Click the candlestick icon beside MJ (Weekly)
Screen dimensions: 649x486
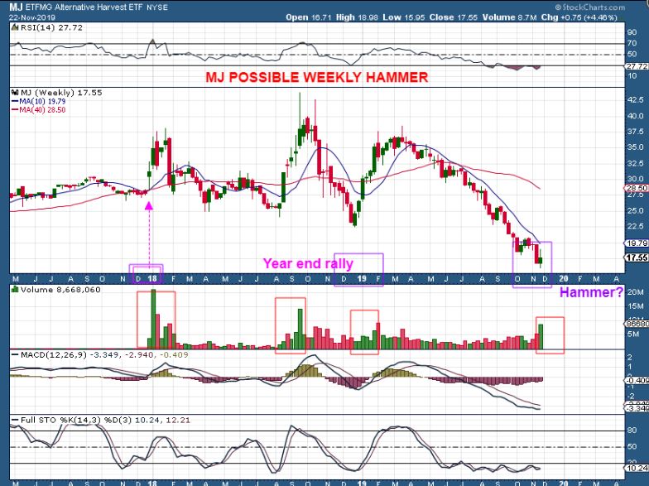(15, 93)
